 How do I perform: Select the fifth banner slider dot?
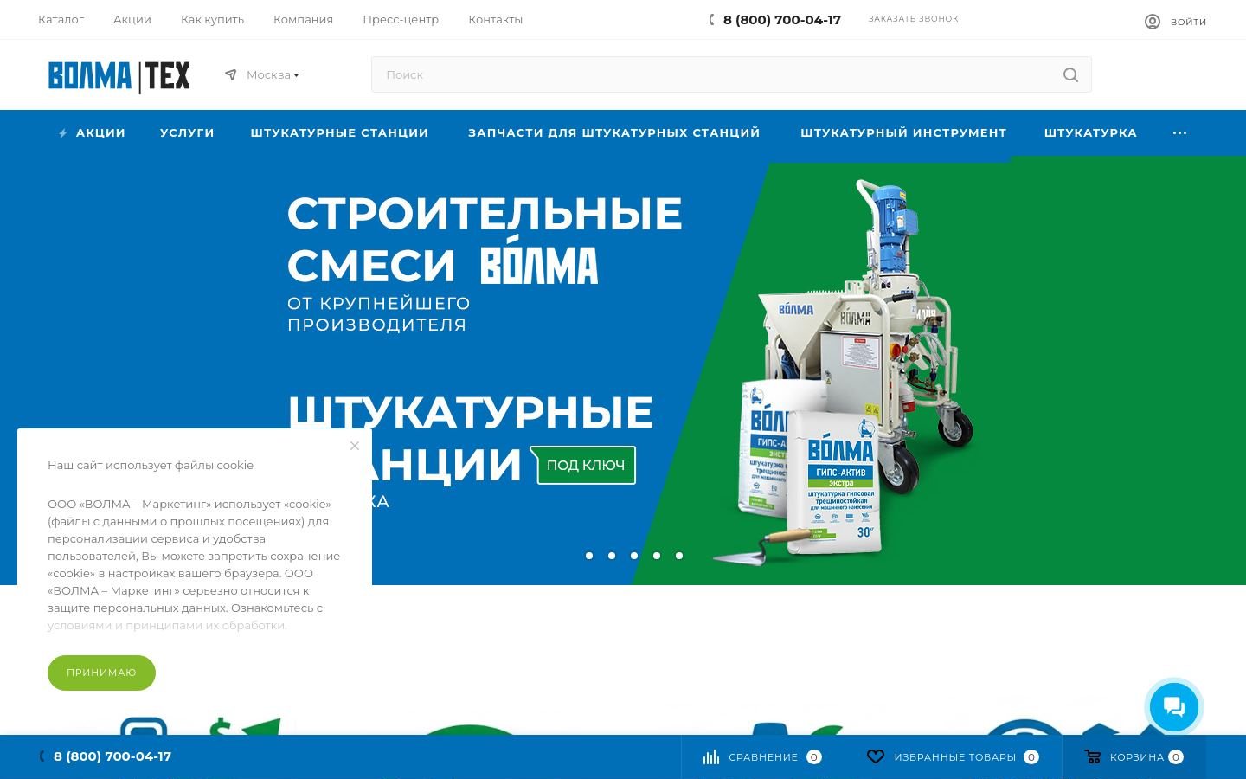(x=679, y=556)
